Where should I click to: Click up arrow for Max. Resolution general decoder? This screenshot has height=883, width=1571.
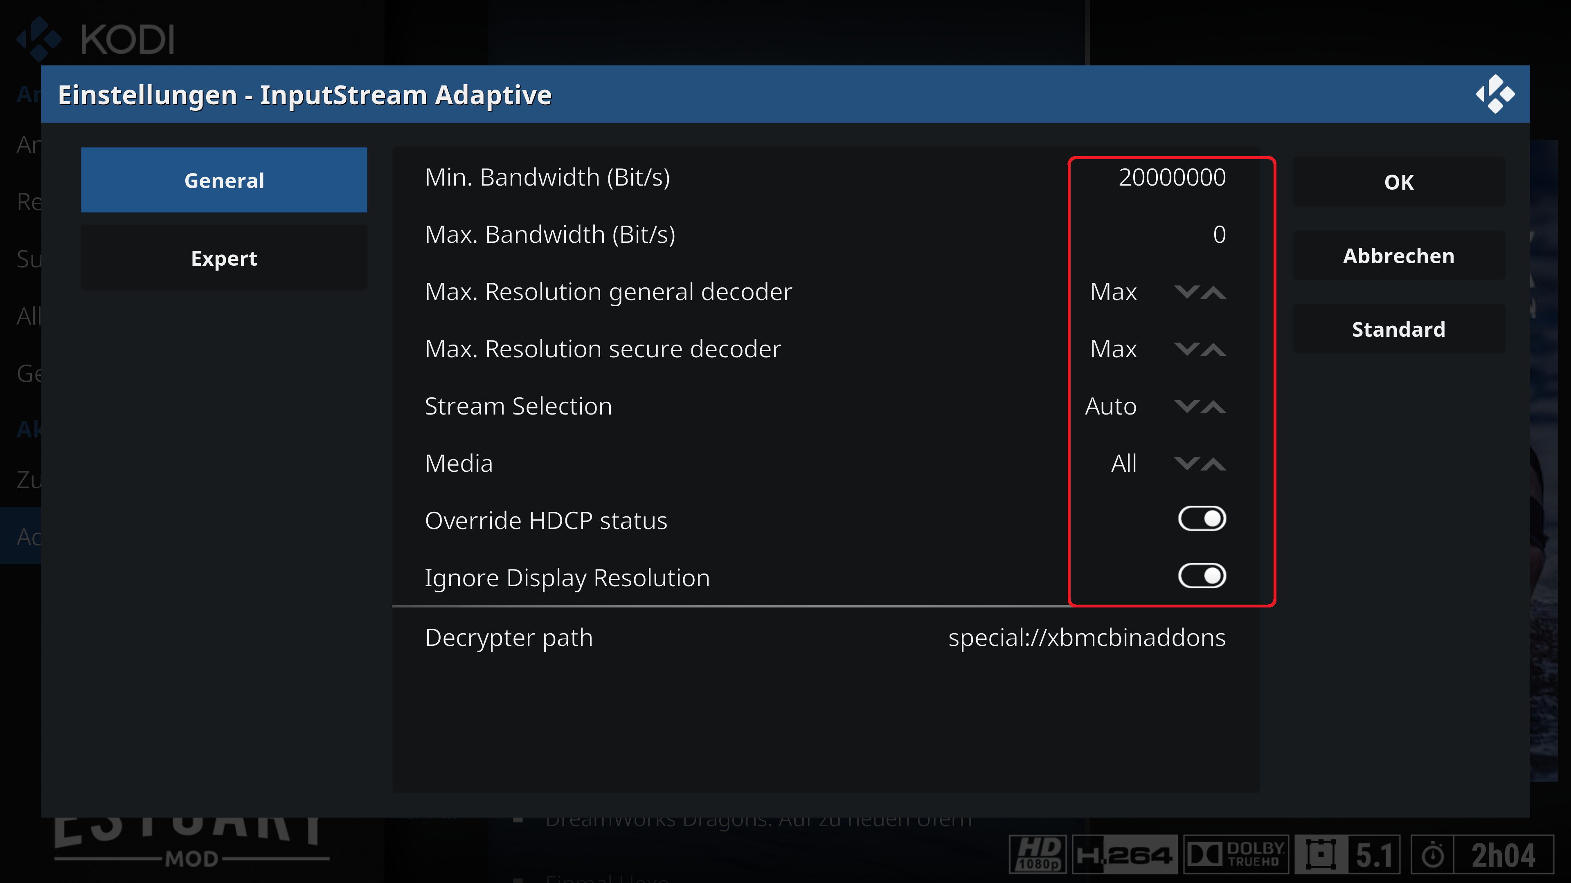click(x=1213, y=292)
